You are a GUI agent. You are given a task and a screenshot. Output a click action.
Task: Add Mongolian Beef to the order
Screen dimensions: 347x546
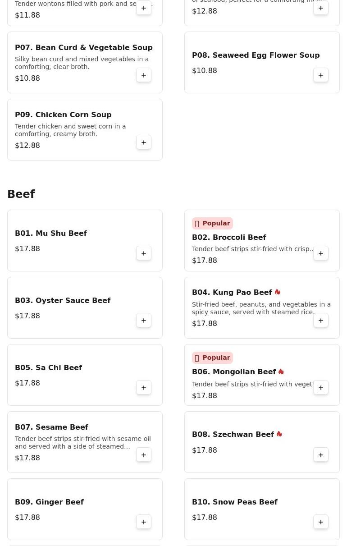(321, 388)
